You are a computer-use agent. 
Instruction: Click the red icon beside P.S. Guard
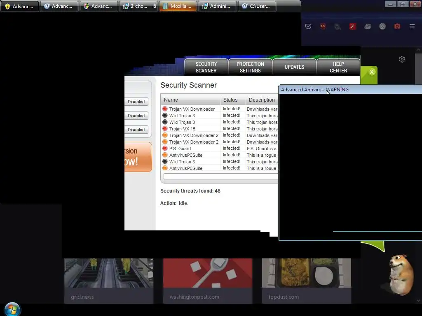pyautogui.click(x=165, y=148)
